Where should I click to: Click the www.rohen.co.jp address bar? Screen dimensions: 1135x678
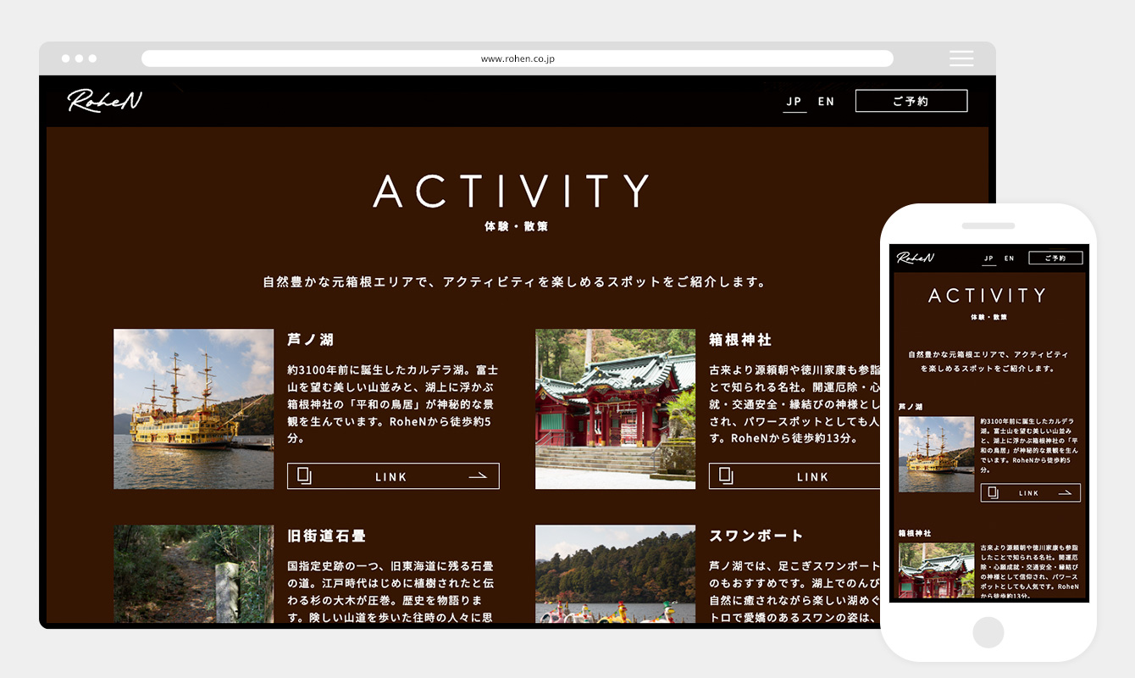point(517,58)
